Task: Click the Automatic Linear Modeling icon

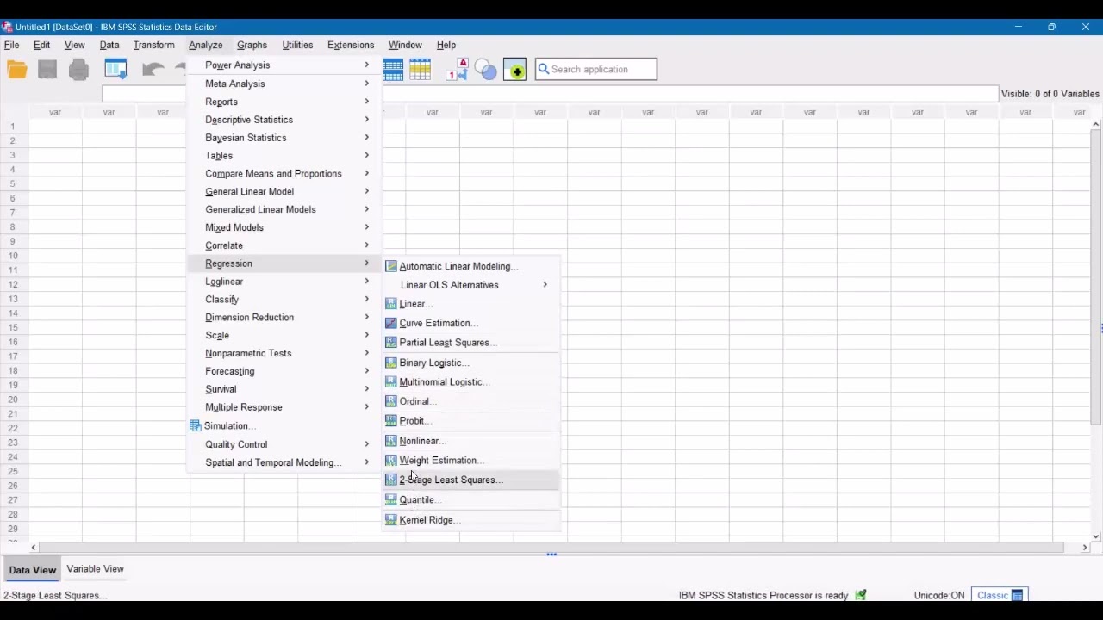Action: coord(391,266)
